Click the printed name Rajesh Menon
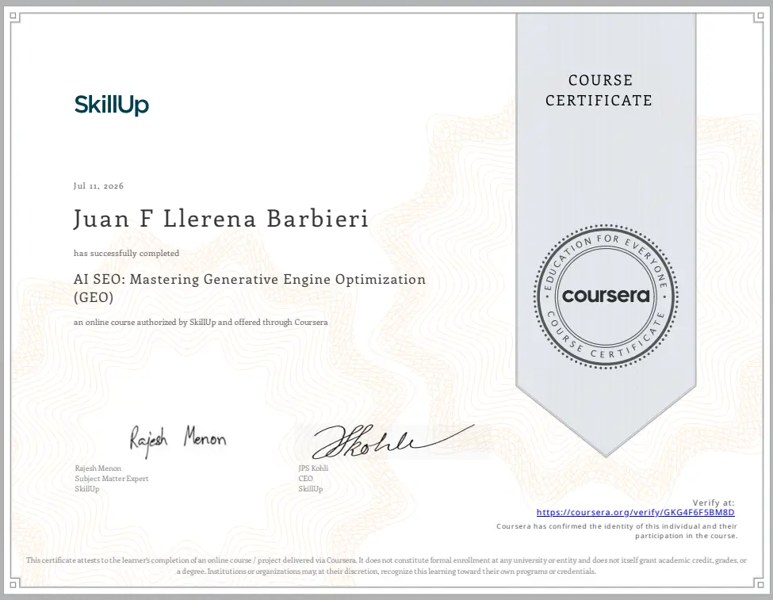The image size is (773, 600). point(98,468)
